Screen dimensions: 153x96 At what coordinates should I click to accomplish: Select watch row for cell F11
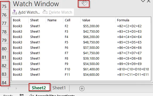[x=81, y=75]
